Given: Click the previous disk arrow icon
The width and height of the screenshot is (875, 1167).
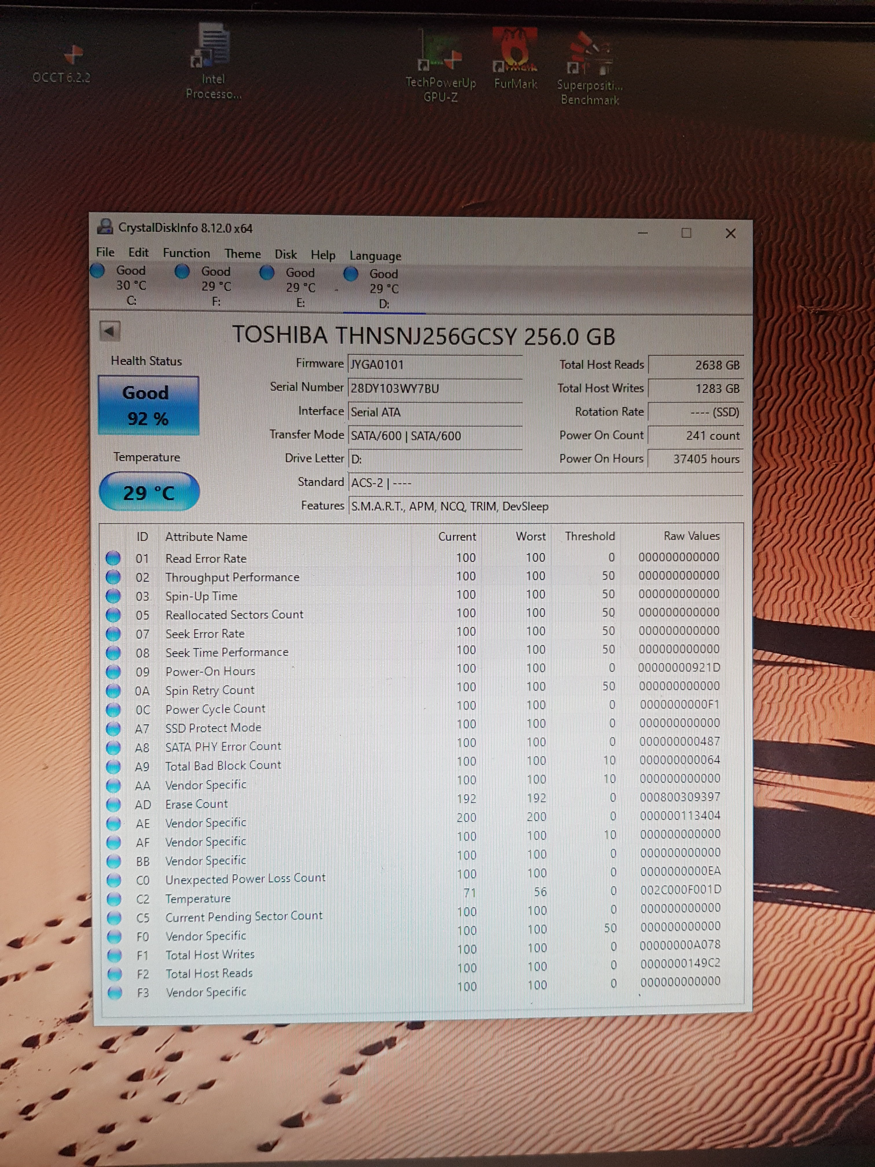Looking at the screenshot, I should (x=110, y=331).
